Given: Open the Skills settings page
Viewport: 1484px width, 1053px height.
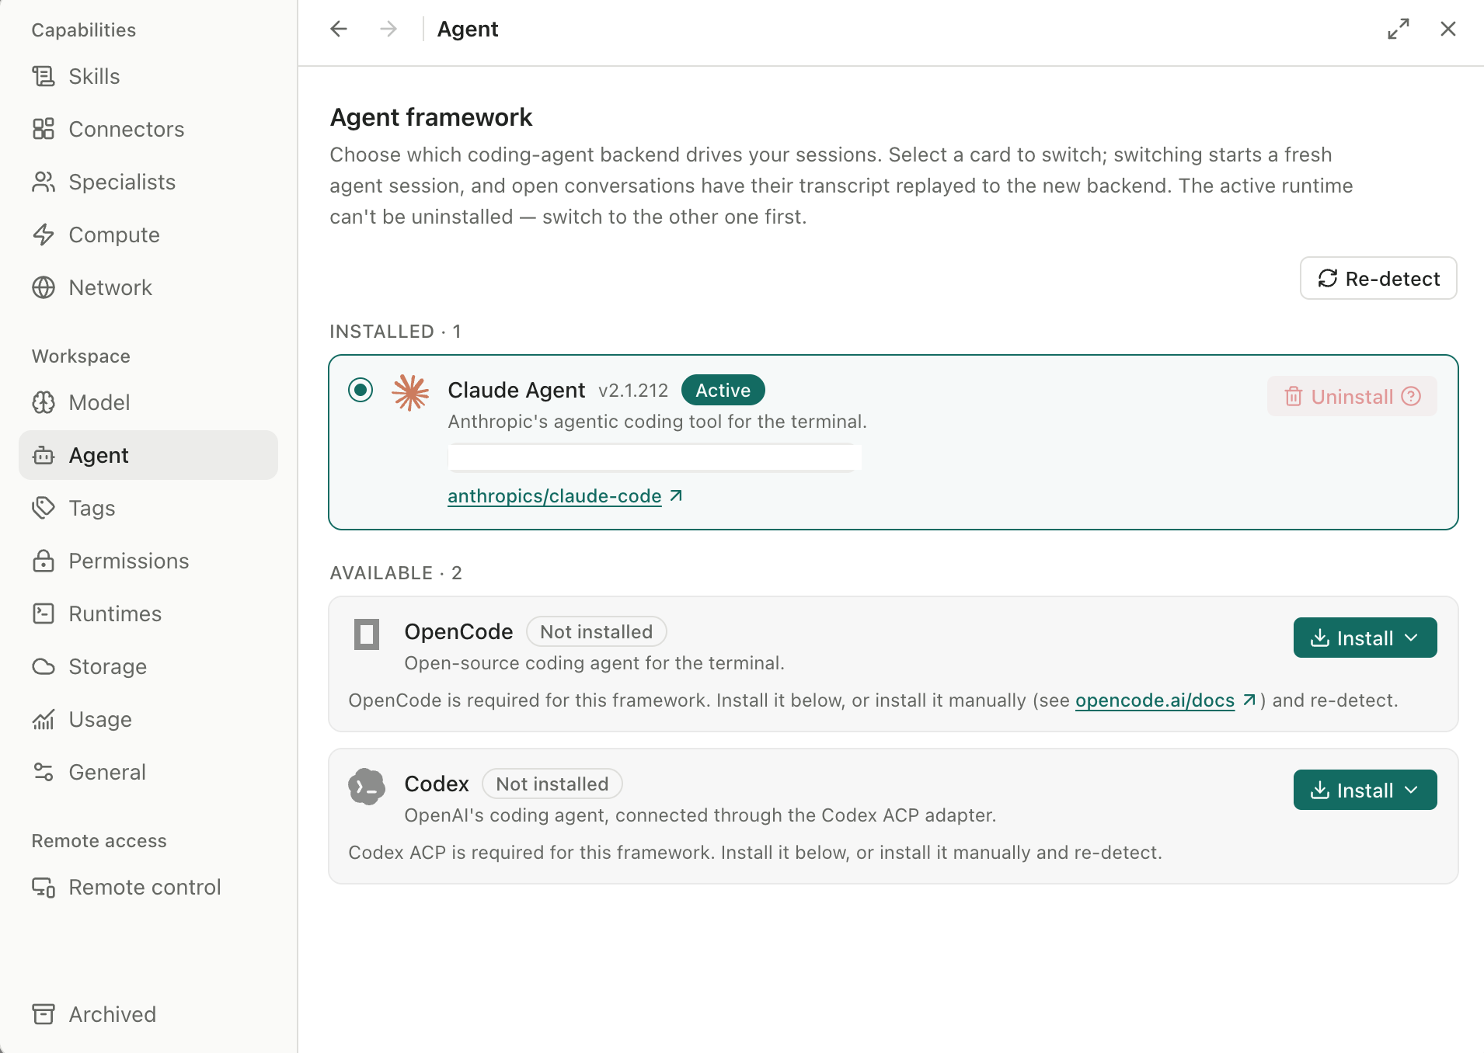Looking at the screenshot, I should pos(148,76).
